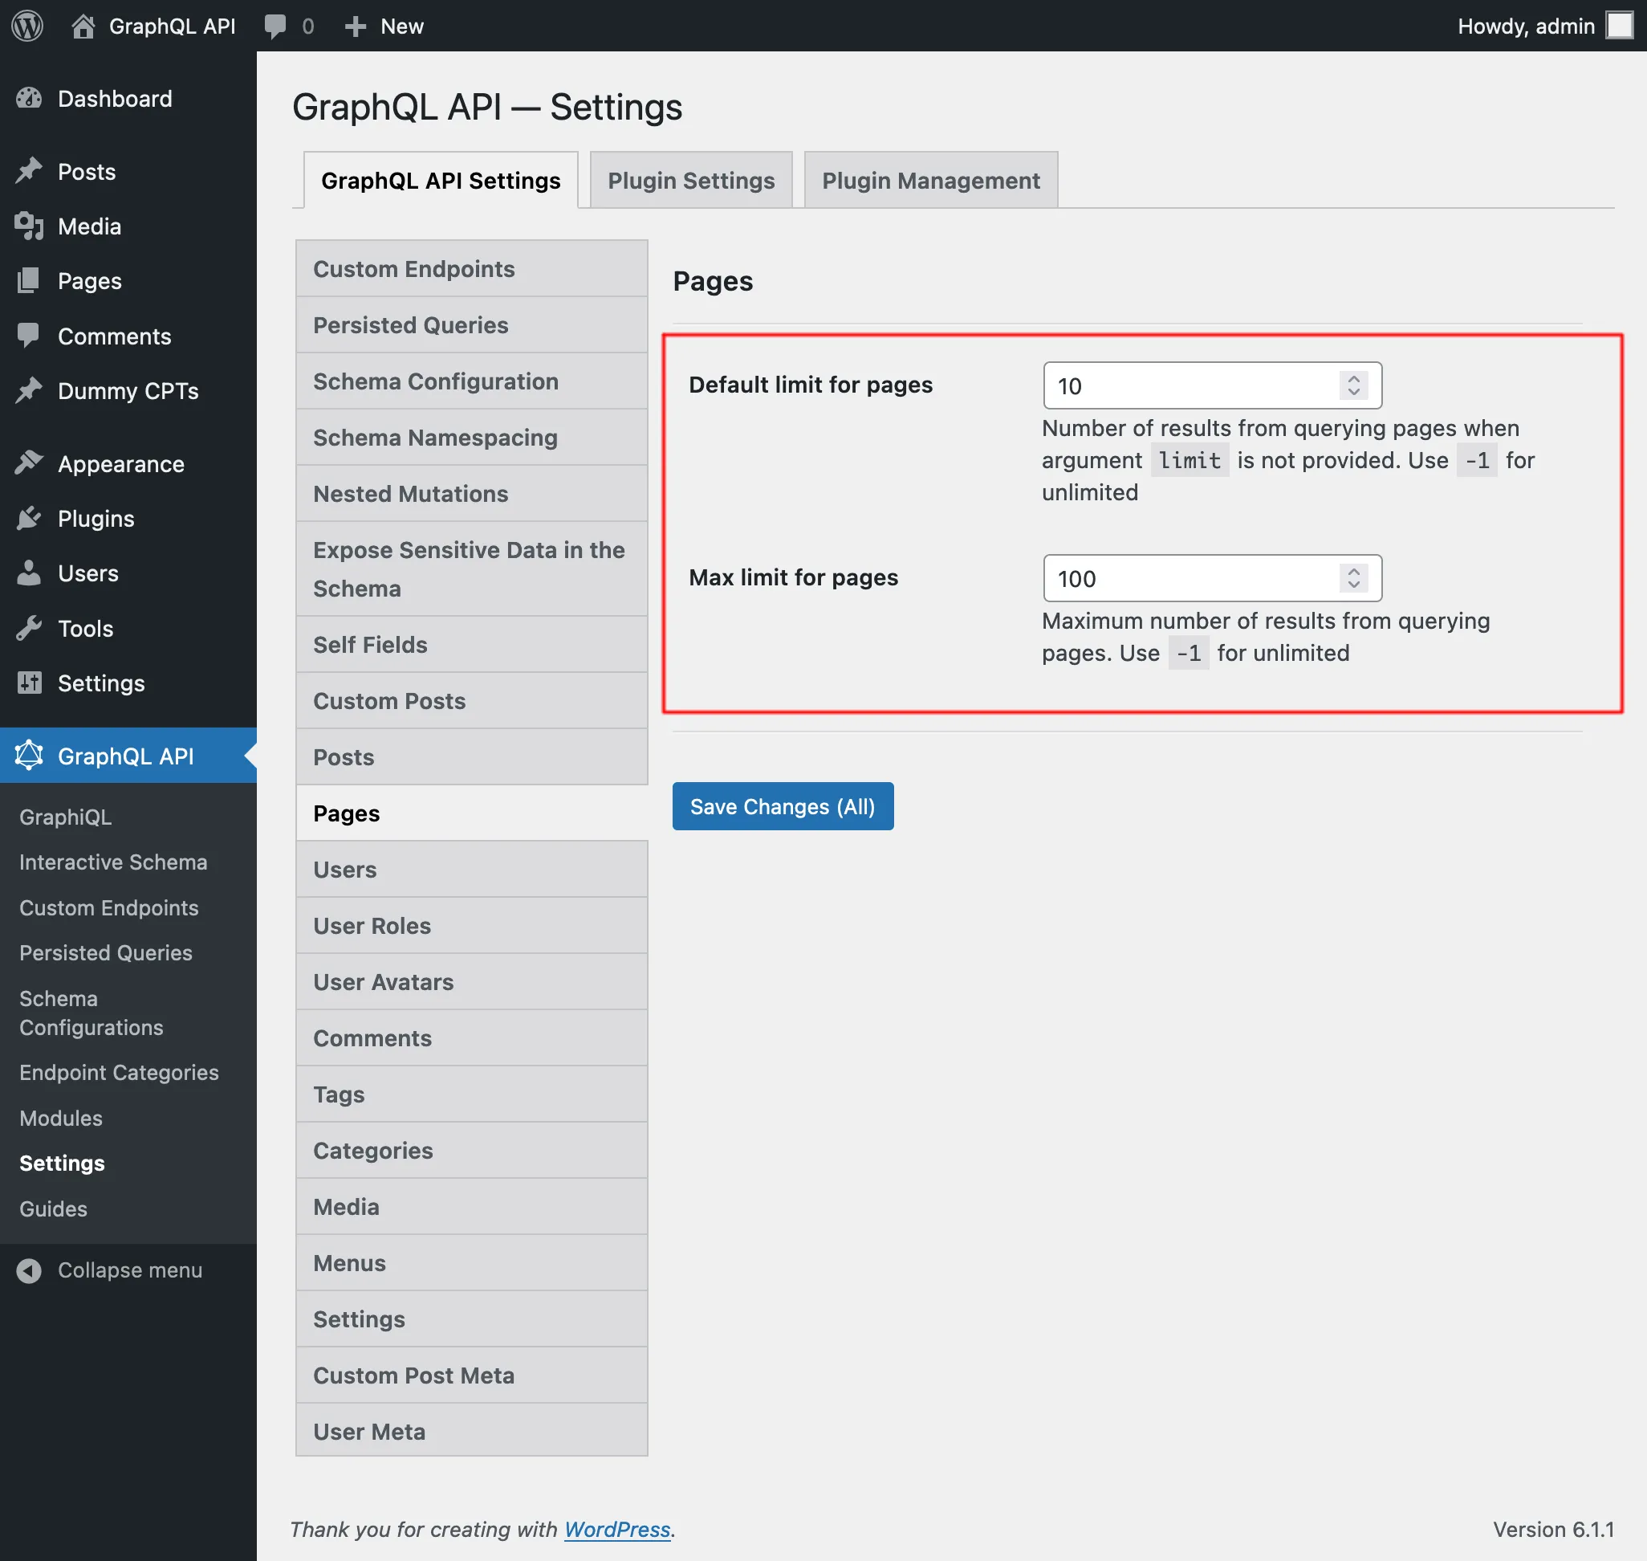The height and width of the screenshot is (1561, 1647).
Task: Click the Pages icon in sidebar
Action: (29, 281)
